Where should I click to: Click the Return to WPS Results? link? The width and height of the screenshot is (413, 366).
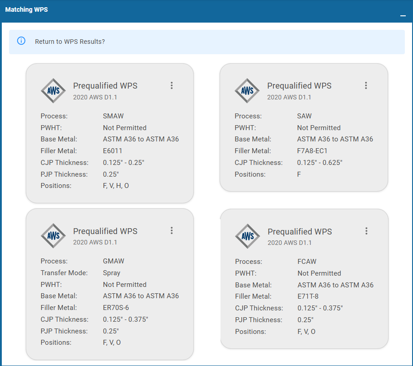[70, 42]
